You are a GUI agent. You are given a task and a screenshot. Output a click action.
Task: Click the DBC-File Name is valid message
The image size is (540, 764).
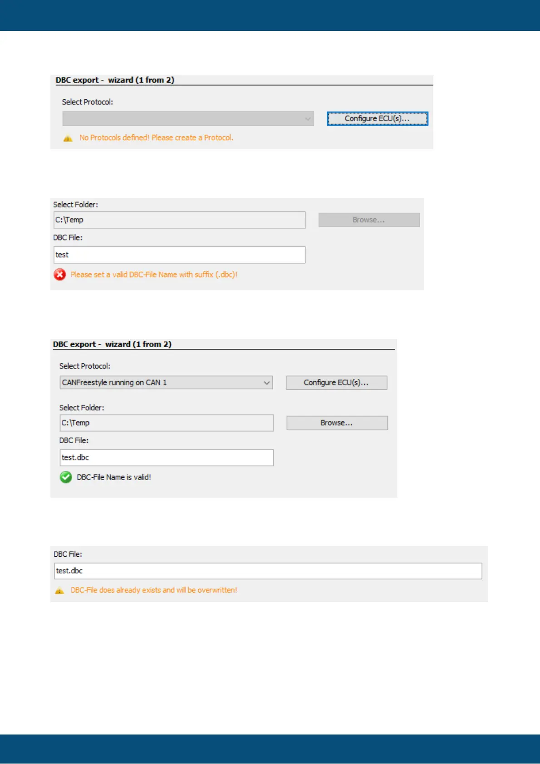coord(114,477)
